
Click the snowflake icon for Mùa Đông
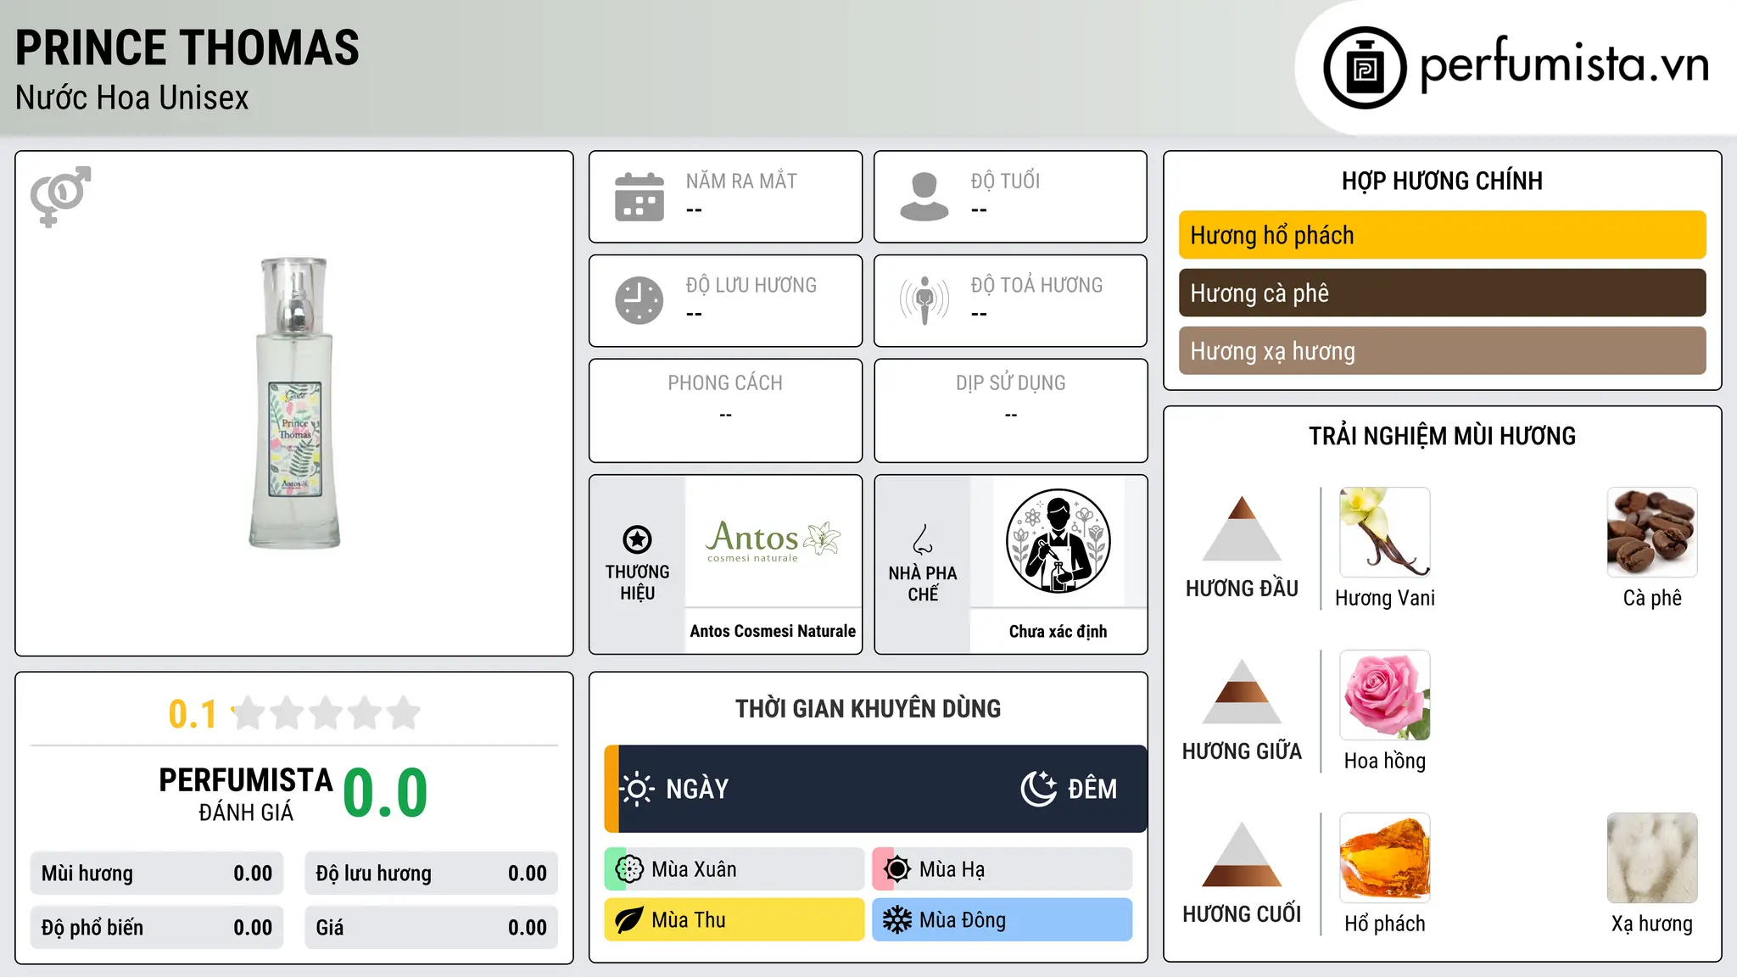point(897,920)
